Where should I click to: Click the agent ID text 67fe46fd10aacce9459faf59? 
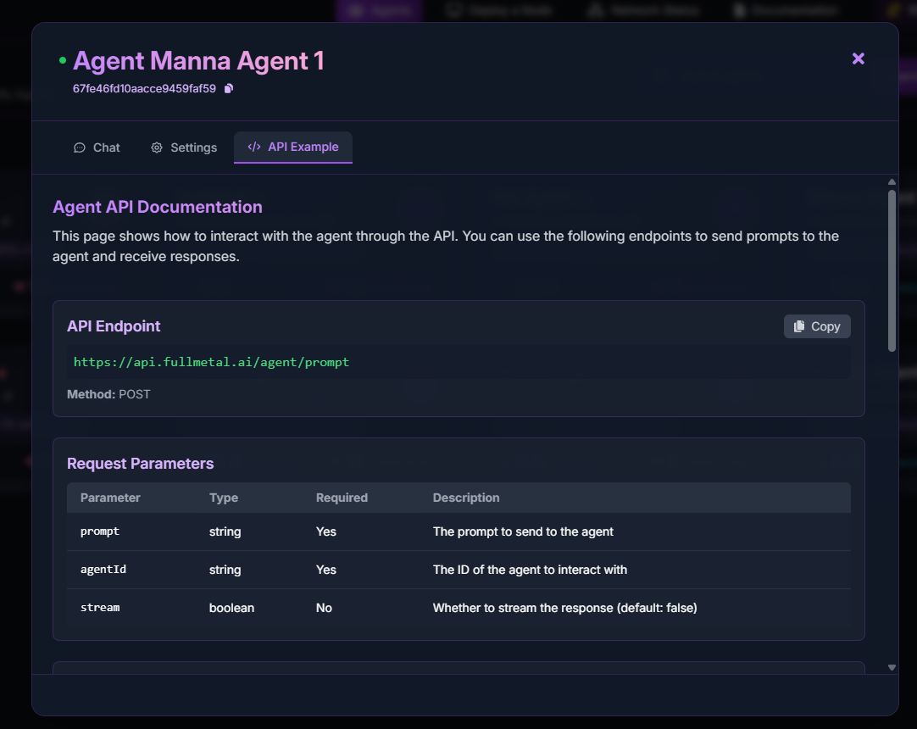(x=144, y=88)
